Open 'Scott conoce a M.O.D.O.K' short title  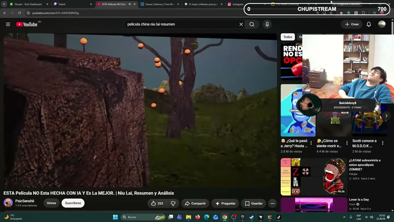(364, 143)
